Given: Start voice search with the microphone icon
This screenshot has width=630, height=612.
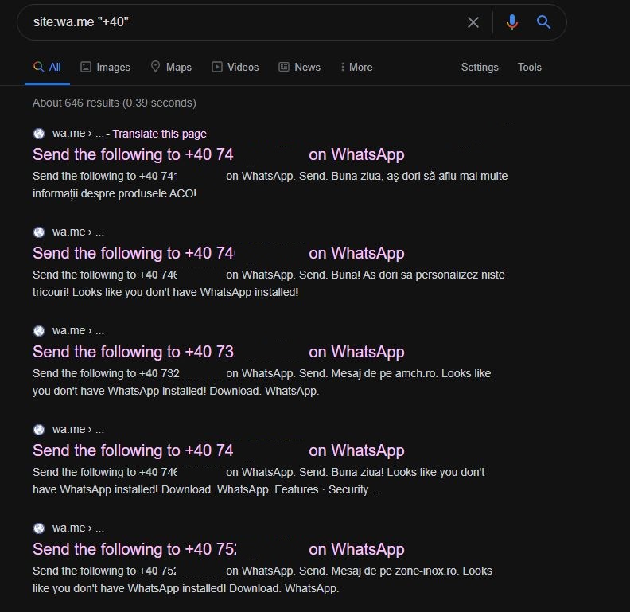Looking at the screenshot, I should click(x=512, y=22).
